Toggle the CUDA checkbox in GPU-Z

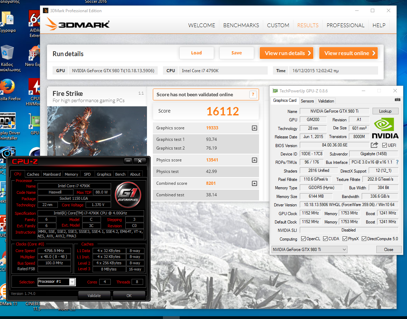[325, 239]
